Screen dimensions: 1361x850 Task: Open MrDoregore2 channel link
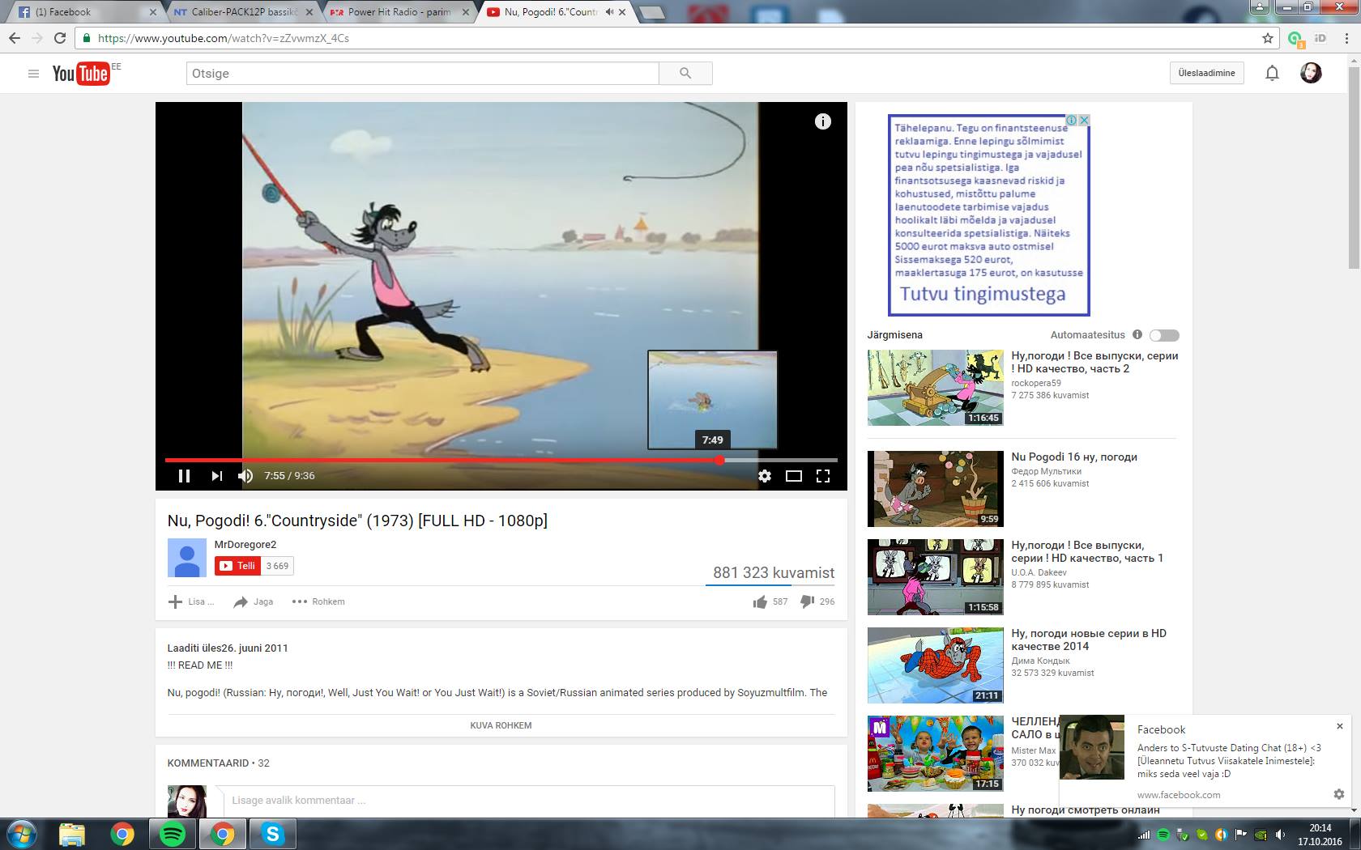tap(245, 544)
